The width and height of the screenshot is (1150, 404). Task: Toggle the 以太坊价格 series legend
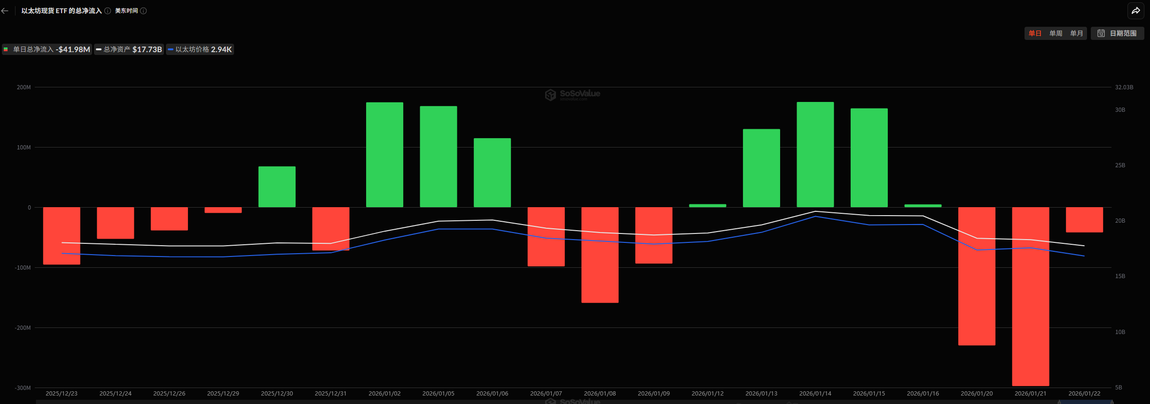click(200, 49)
